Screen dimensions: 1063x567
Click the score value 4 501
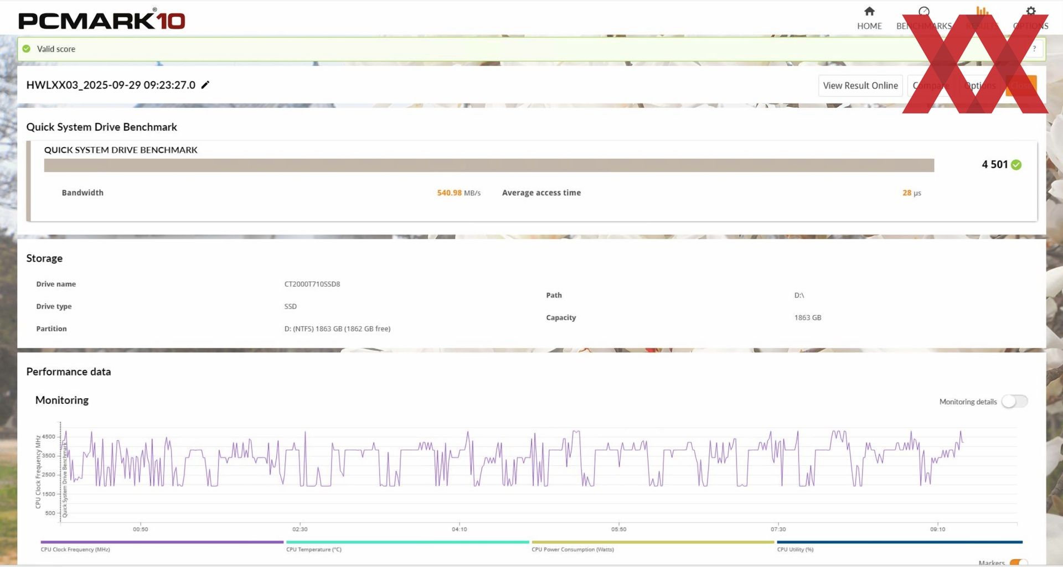pyautogui.click(x=994, y=164)
